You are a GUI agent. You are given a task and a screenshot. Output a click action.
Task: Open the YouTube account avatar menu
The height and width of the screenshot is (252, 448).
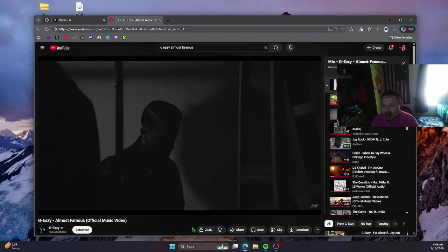[403, 48]
